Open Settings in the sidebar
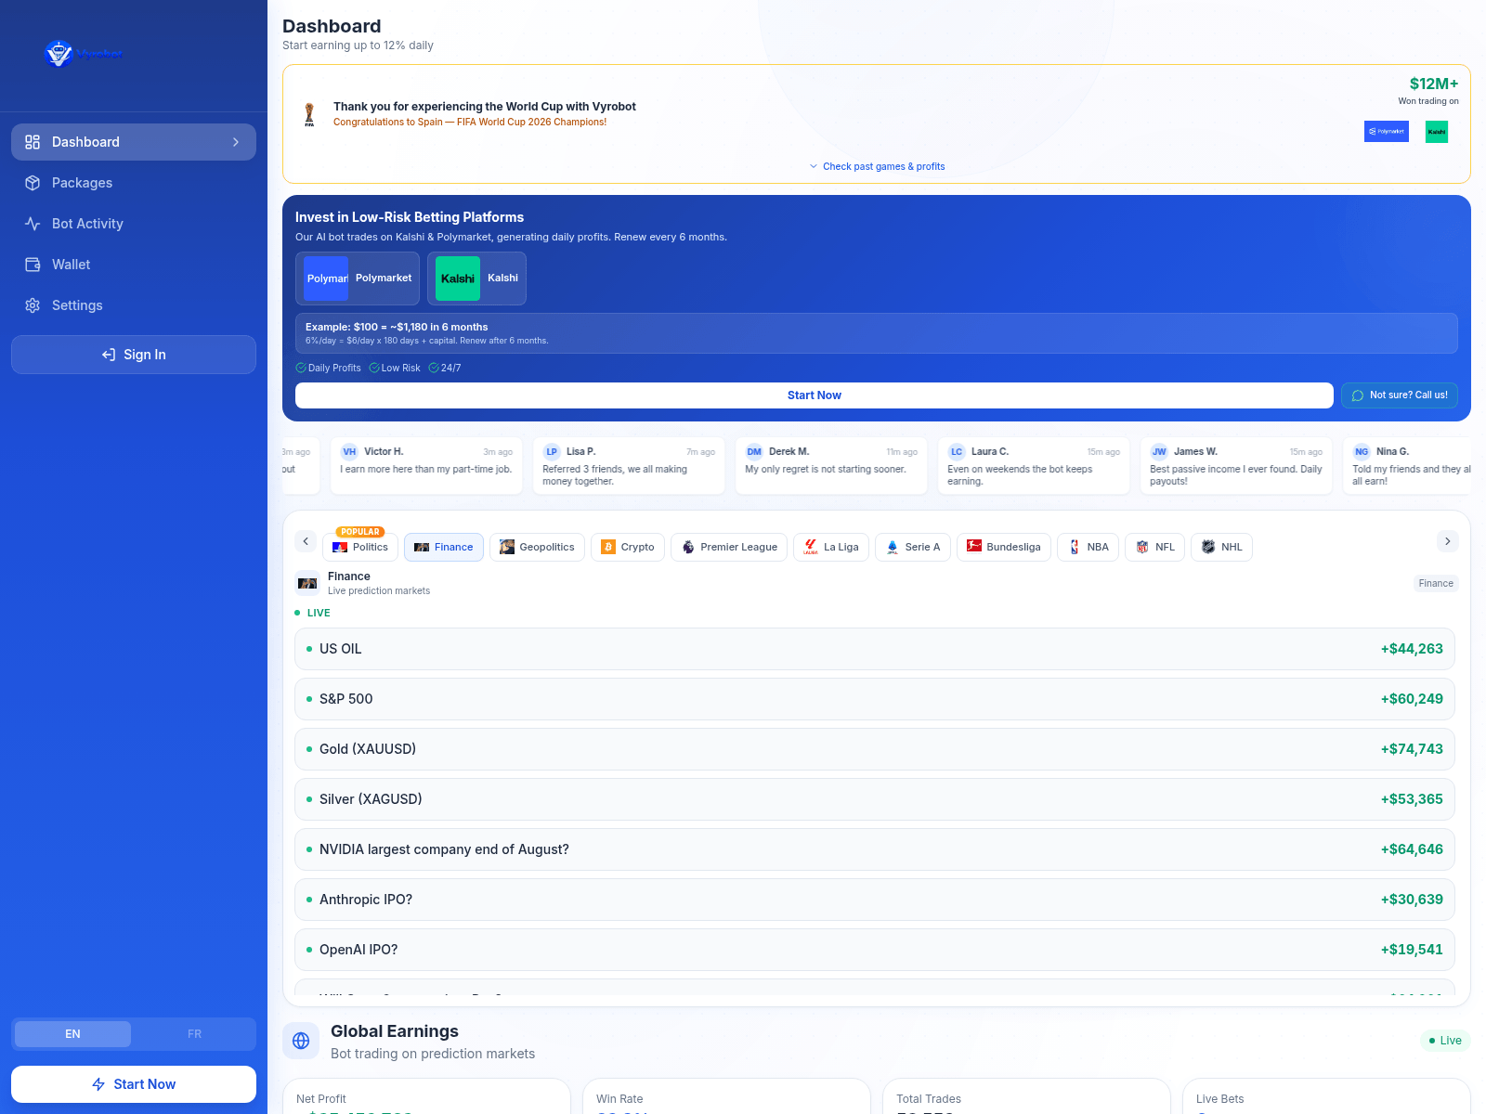 tap(134, 305)
